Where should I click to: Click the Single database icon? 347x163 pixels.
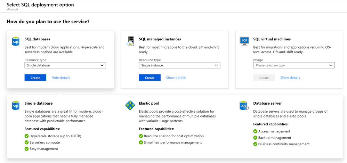click(16, 105)
